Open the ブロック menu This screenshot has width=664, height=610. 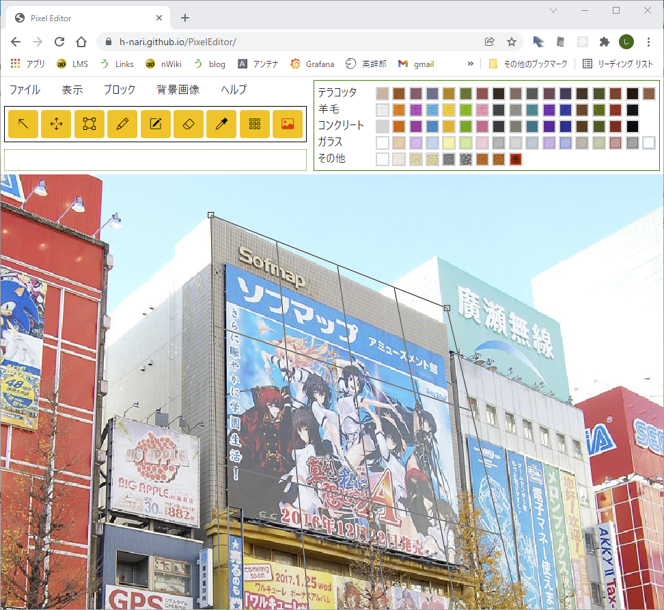point(120,90)
